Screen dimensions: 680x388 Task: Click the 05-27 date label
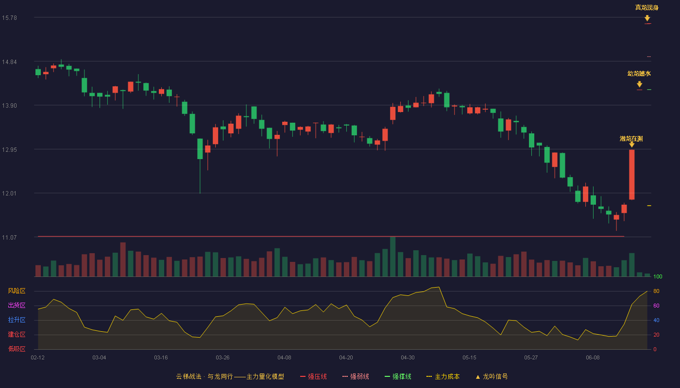531,357
